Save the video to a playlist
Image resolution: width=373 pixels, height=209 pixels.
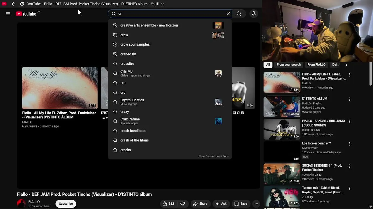coord(241,204)
